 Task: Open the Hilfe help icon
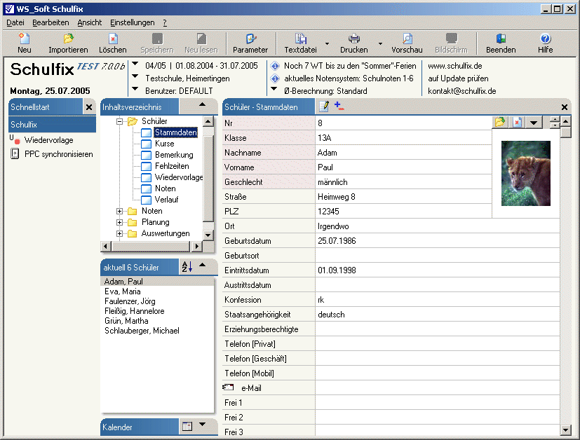tap(545, 39)
